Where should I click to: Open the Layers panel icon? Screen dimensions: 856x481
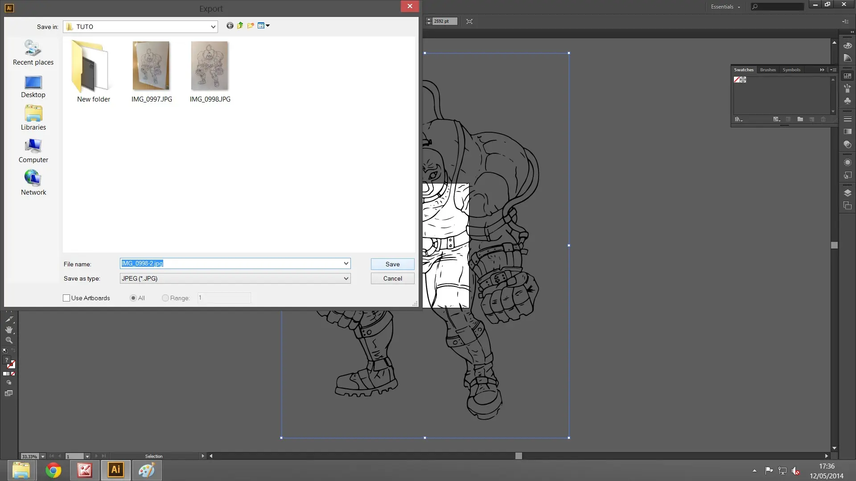848,193
